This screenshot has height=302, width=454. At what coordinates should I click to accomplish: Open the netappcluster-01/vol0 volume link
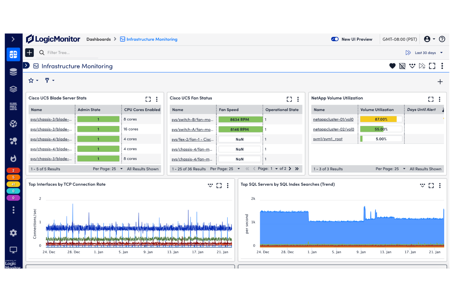coord(333,119)
